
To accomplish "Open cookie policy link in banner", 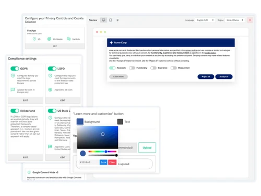I will tap(210, 53).
